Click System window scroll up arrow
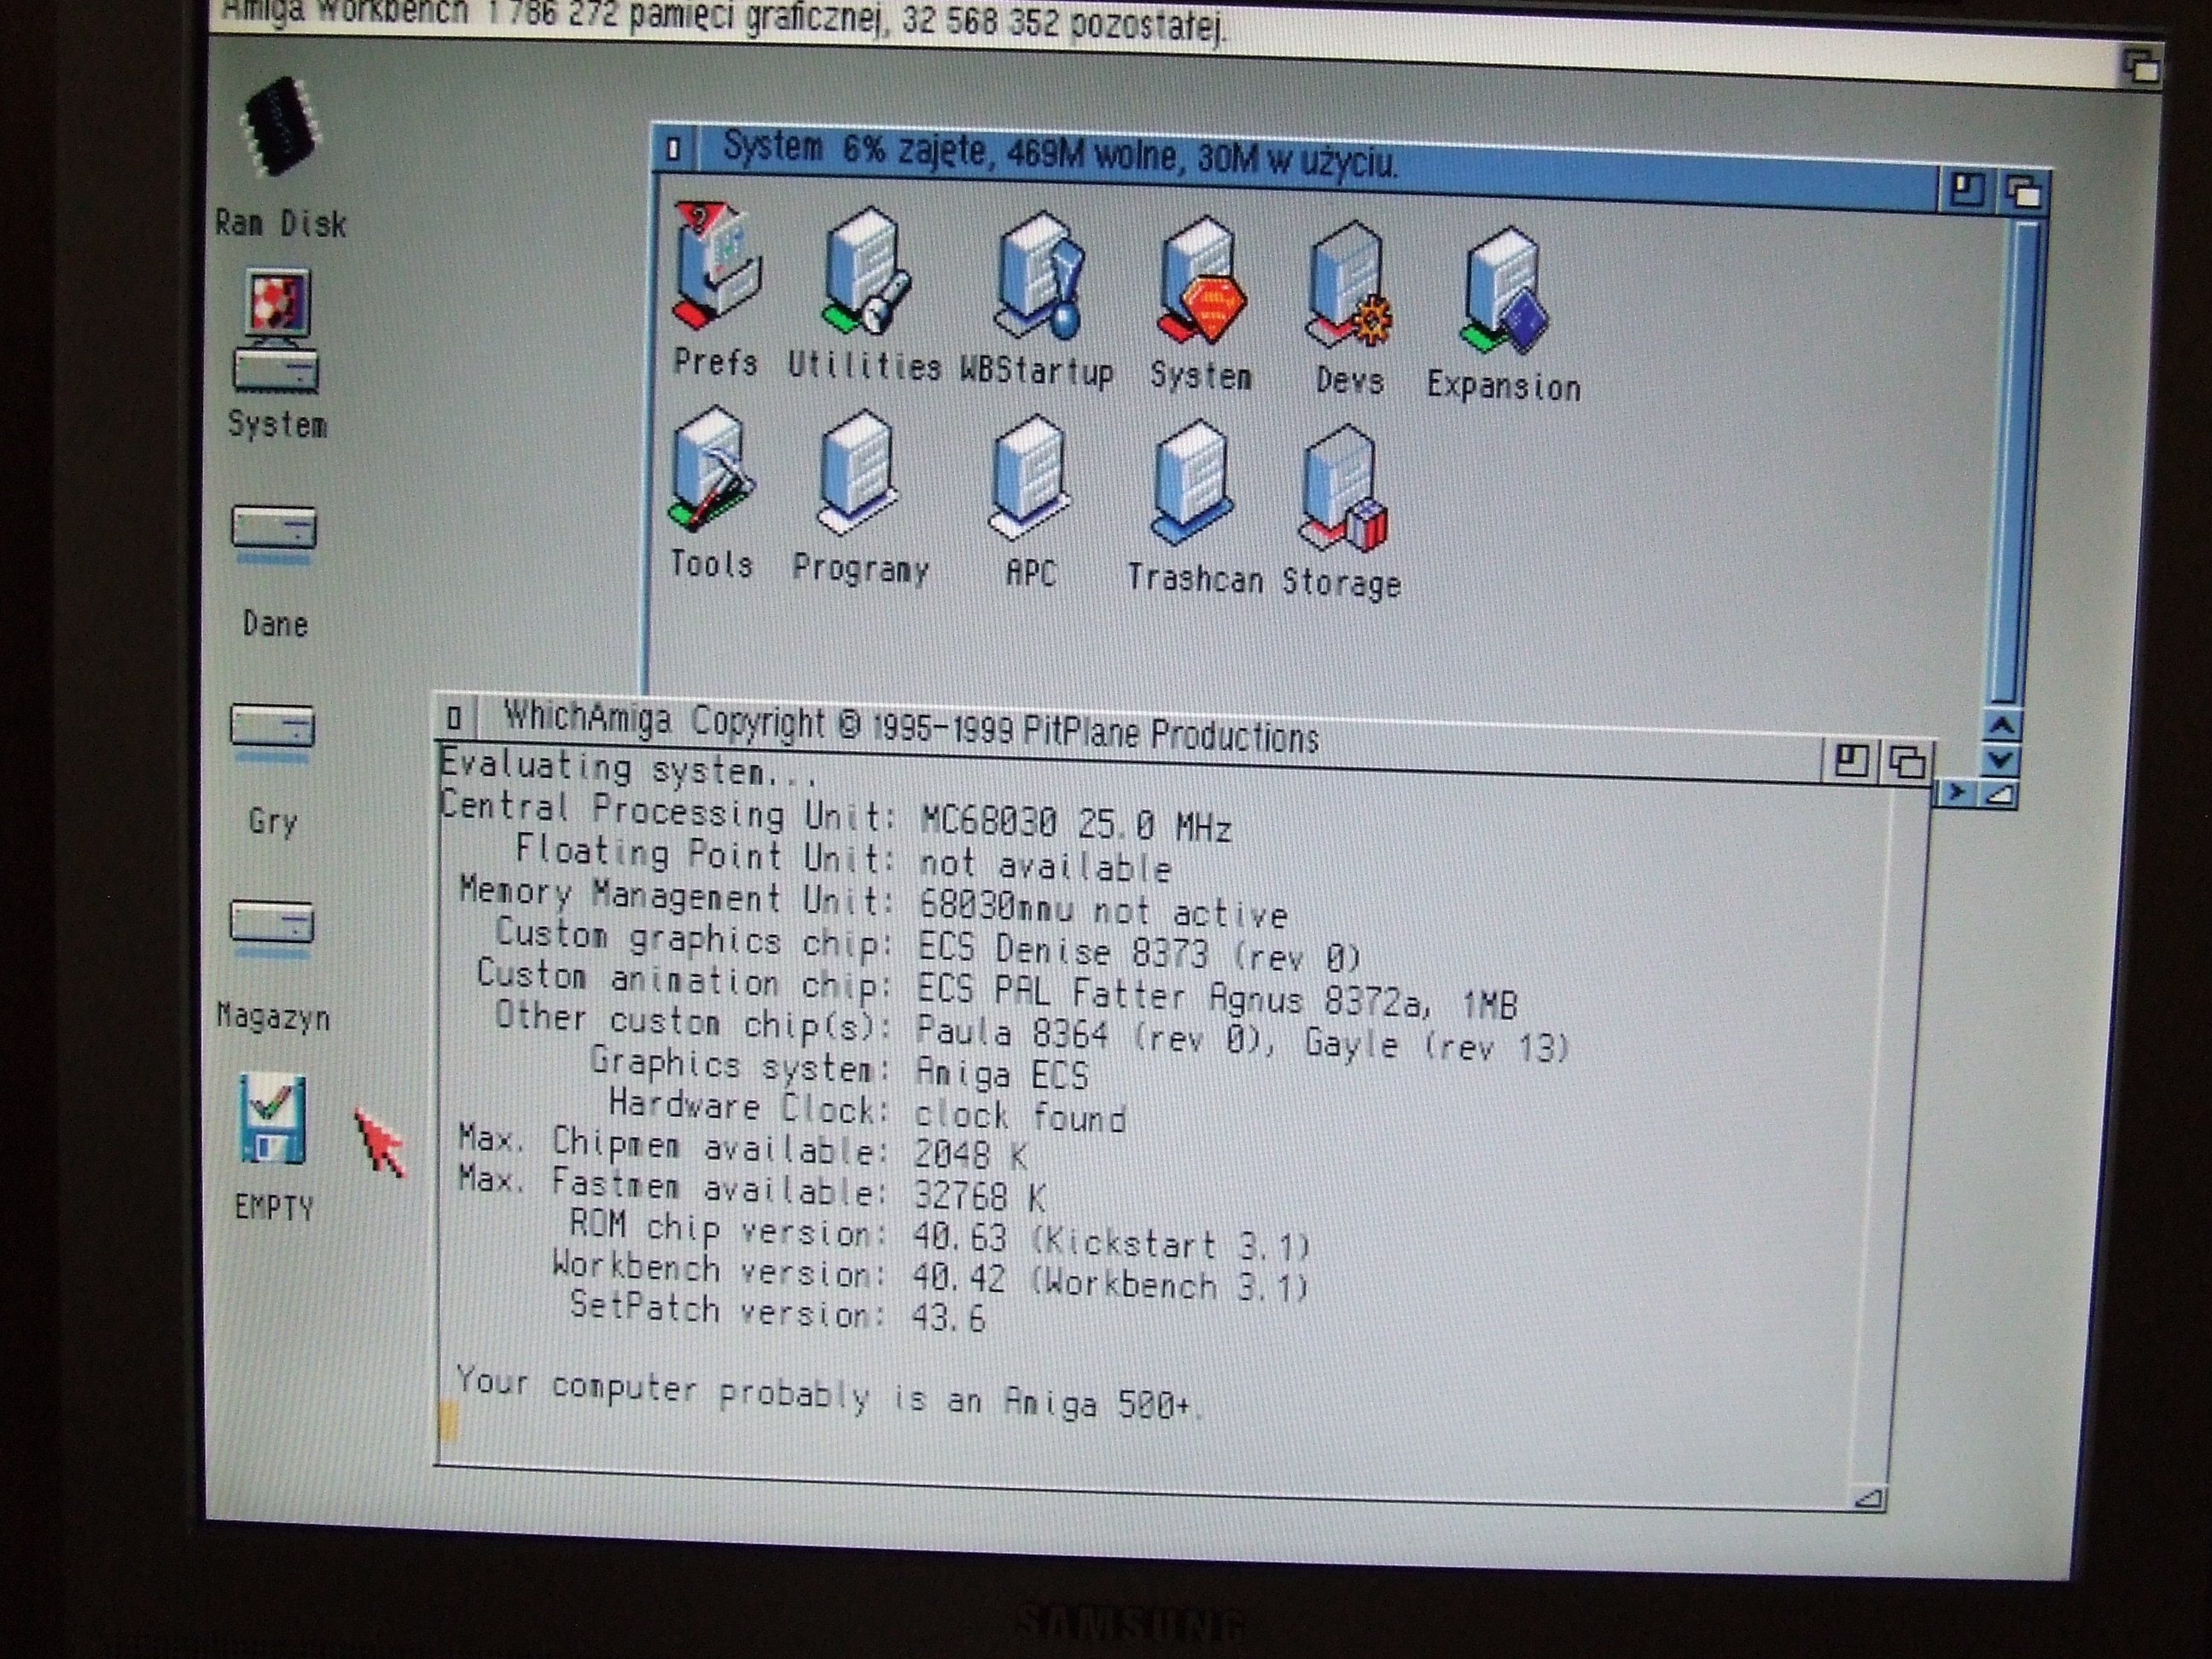 [x=2002, y=726]
